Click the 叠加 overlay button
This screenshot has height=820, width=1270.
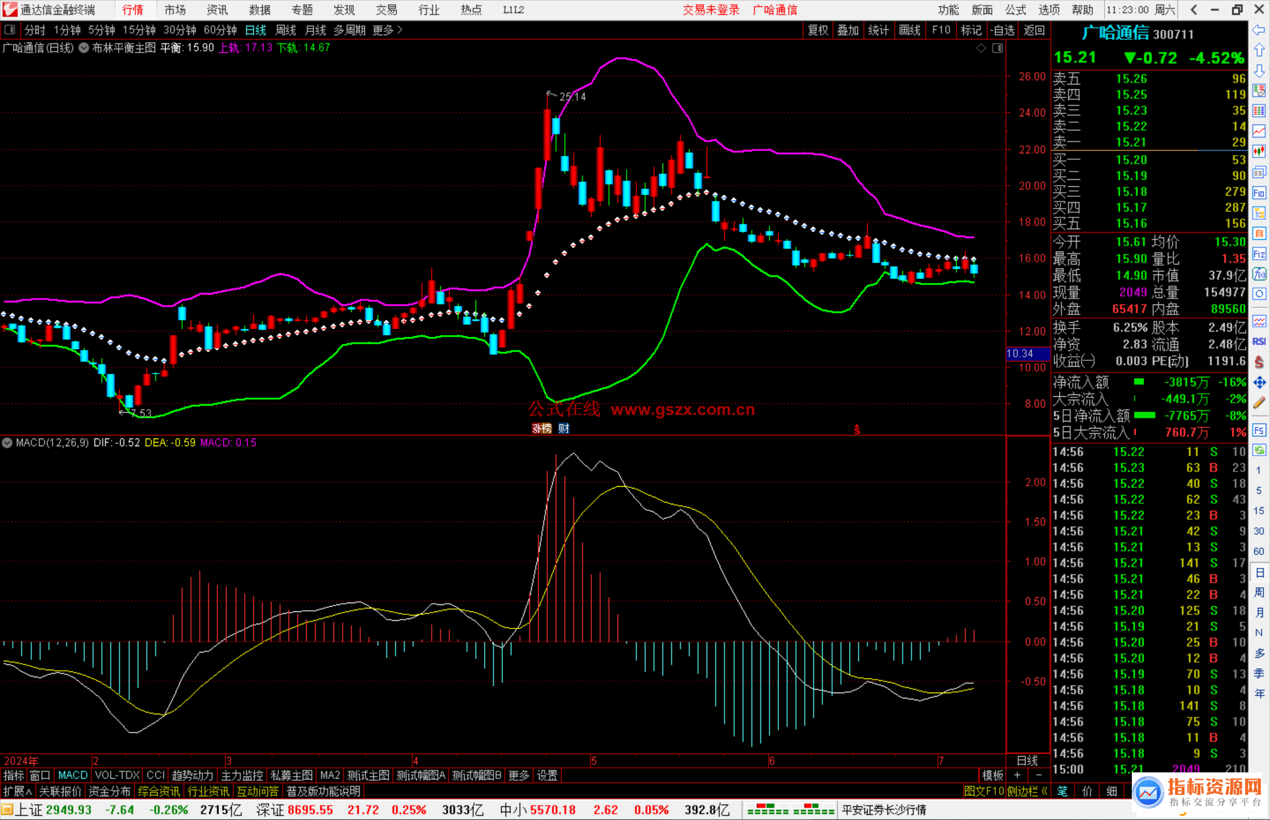(848, 30)
